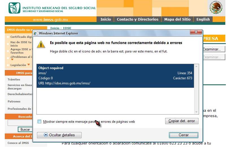227x147 pixels.
Task: Hide details with Ocultar detalles button
Action: 59,135
